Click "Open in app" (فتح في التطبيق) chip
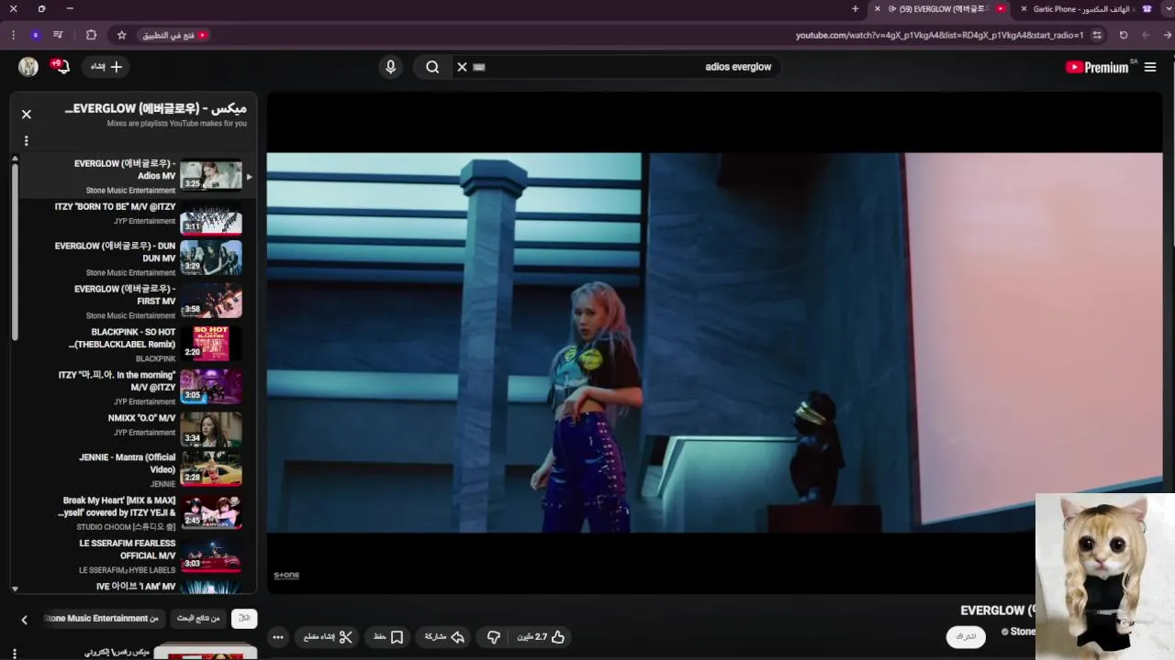Image resolution: width=1175 pixels, height=660 pixels. click(174, 35)
